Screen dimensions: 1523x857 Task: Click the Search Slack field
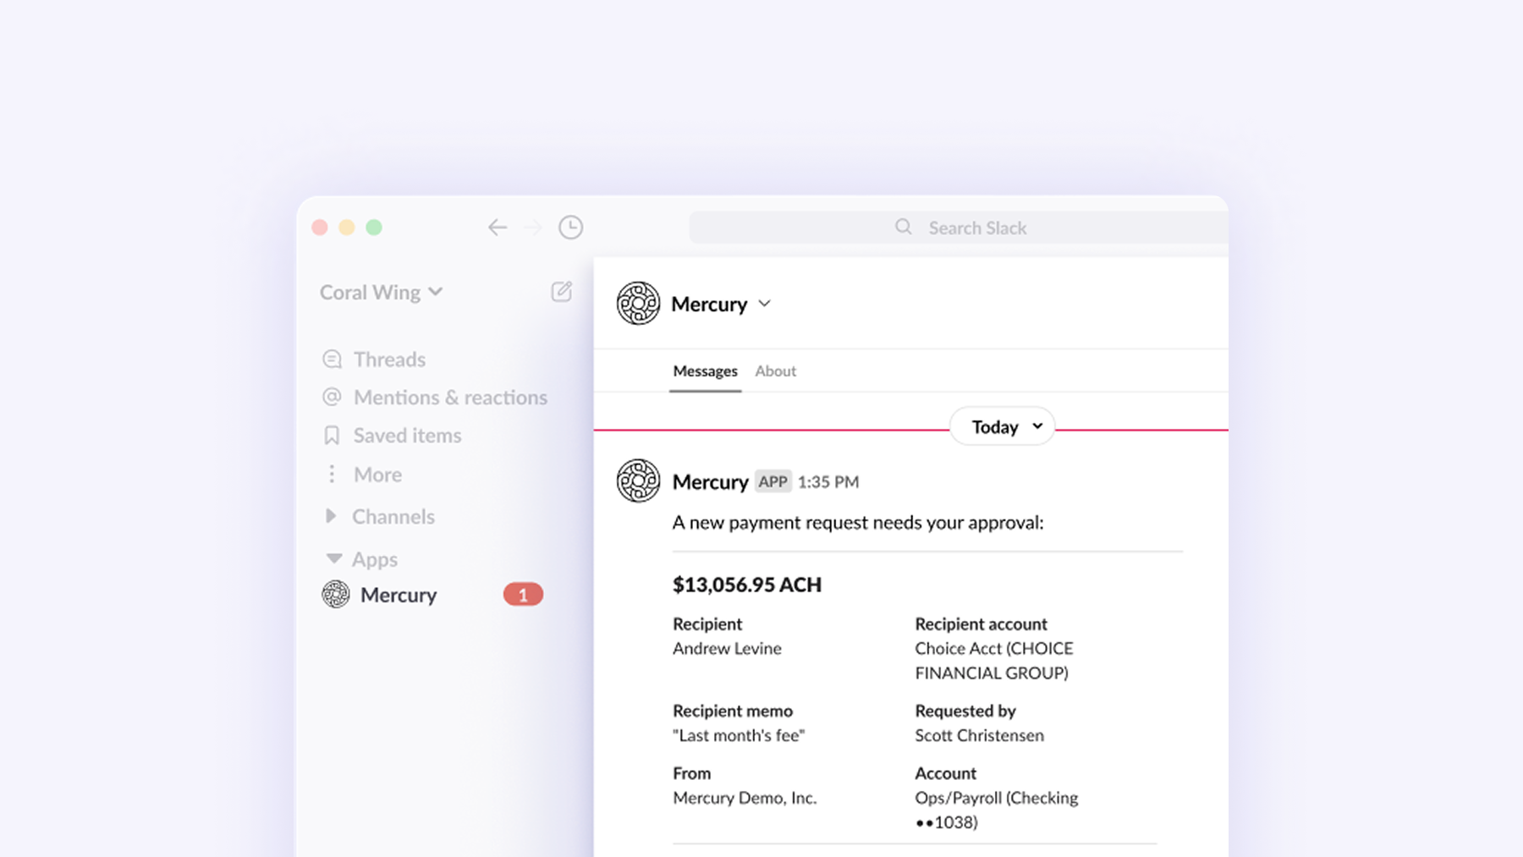[x=959, y=228]
